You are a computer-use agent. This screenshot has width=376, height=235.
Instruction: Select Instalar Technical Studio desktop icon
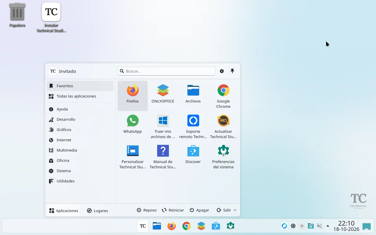pos(51,17)
